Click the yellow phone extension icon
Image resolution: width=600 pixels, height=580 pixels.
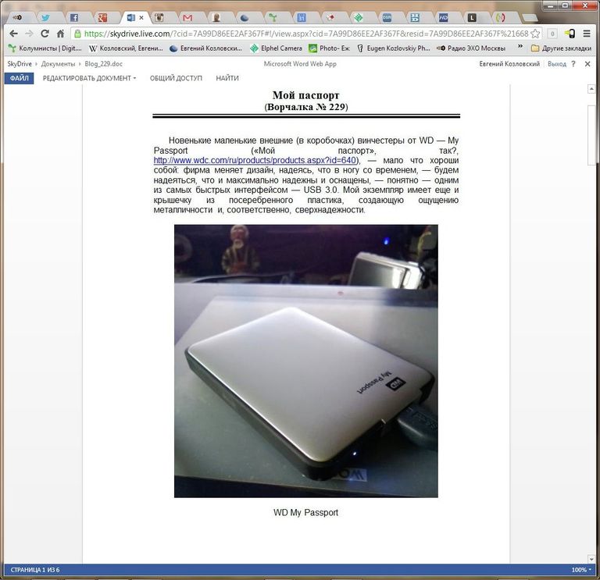(570, 34)
